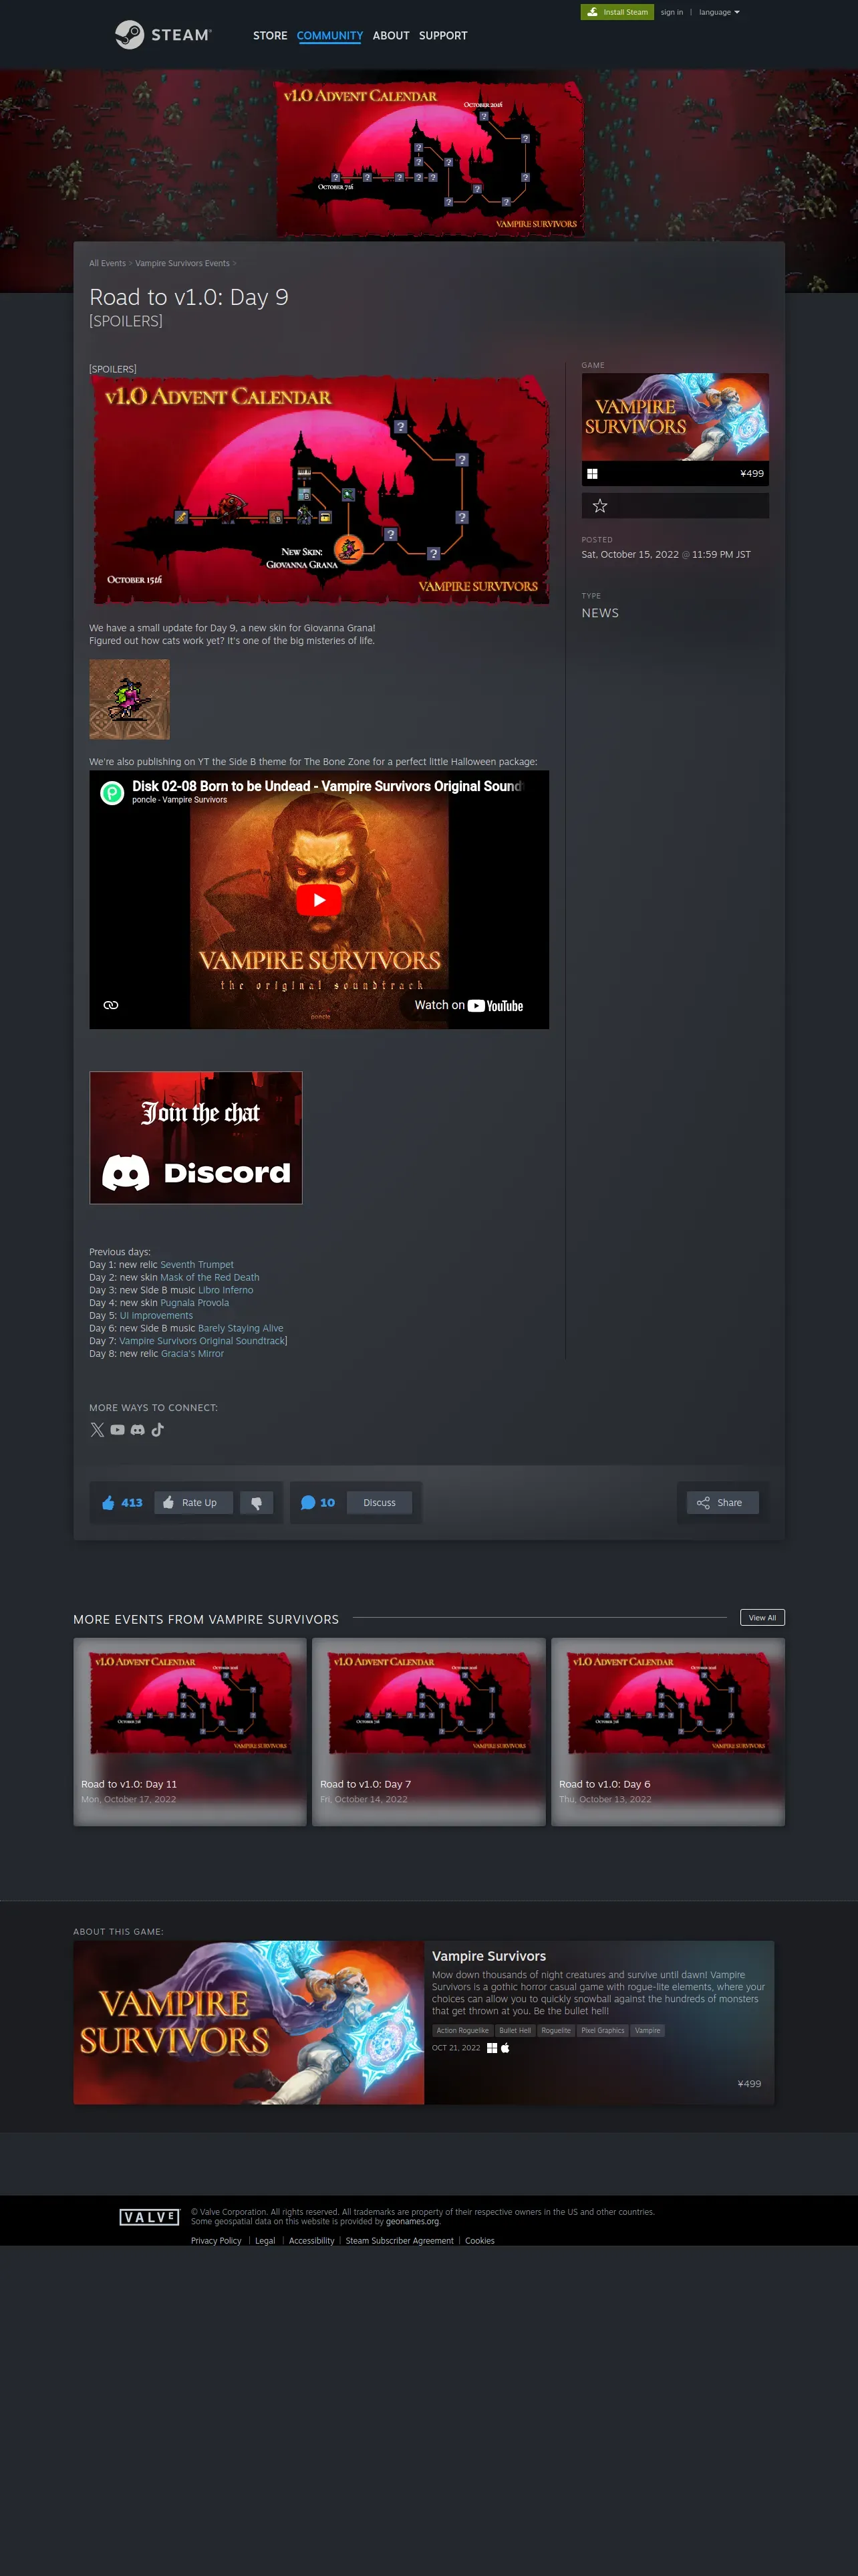The height and width of the screenshot is (2576, 858).
Task: Open Vampire Survivors Events breadcrumb
Action: (182, 264)
